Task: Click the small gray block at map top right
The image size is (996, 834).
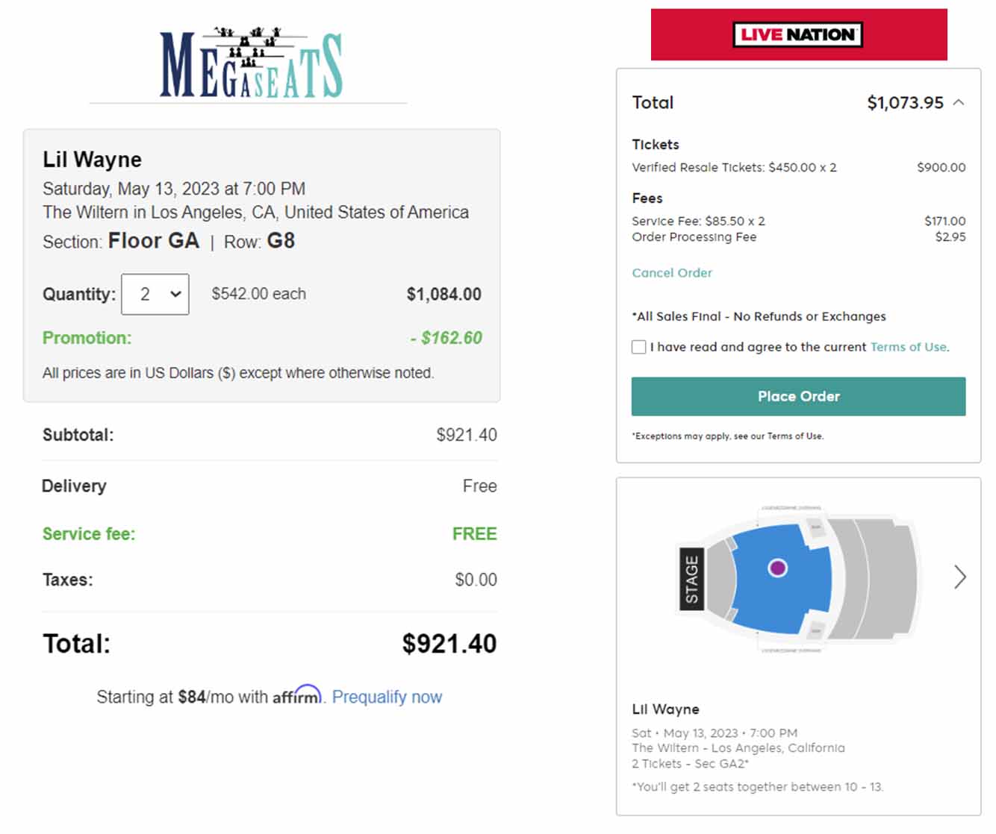Action: (x=815, y=527)
